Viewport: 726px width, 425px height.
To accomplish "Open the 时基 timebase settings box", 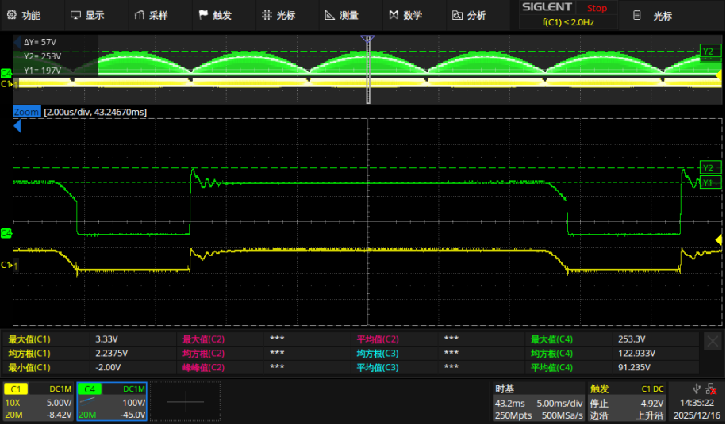I will click(538, 401).
